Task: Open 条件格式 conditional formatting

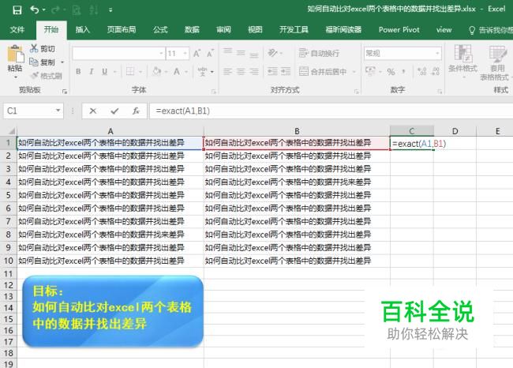Action: [x=462, y=61]
